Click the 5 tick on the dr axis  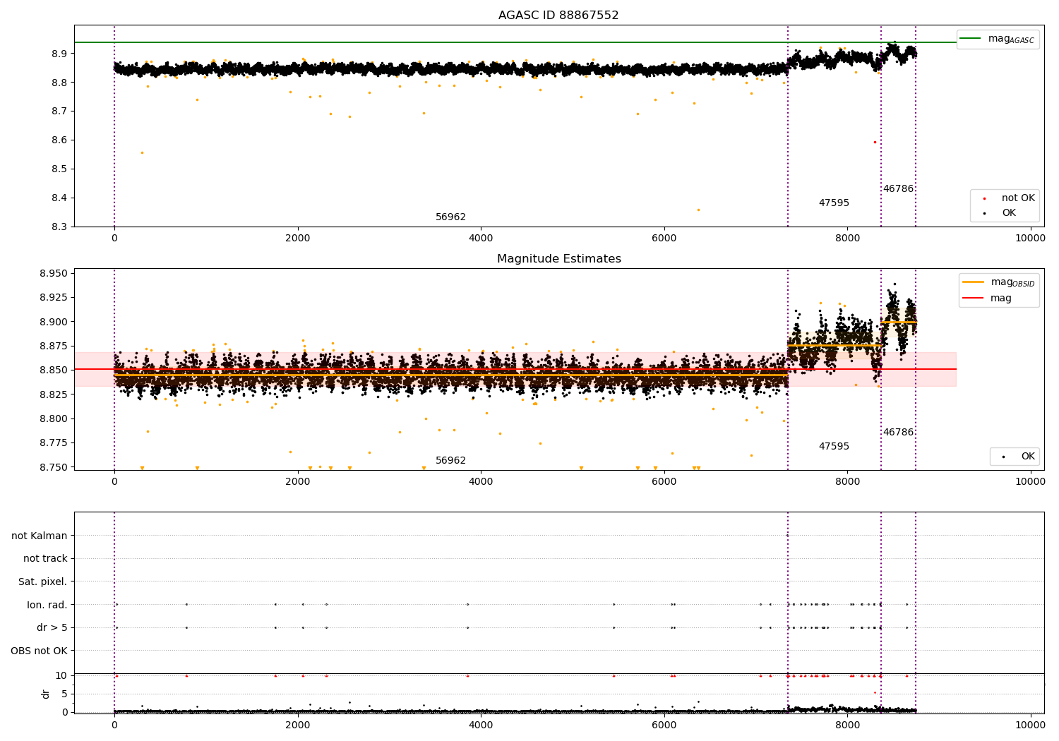click(64, 694)
